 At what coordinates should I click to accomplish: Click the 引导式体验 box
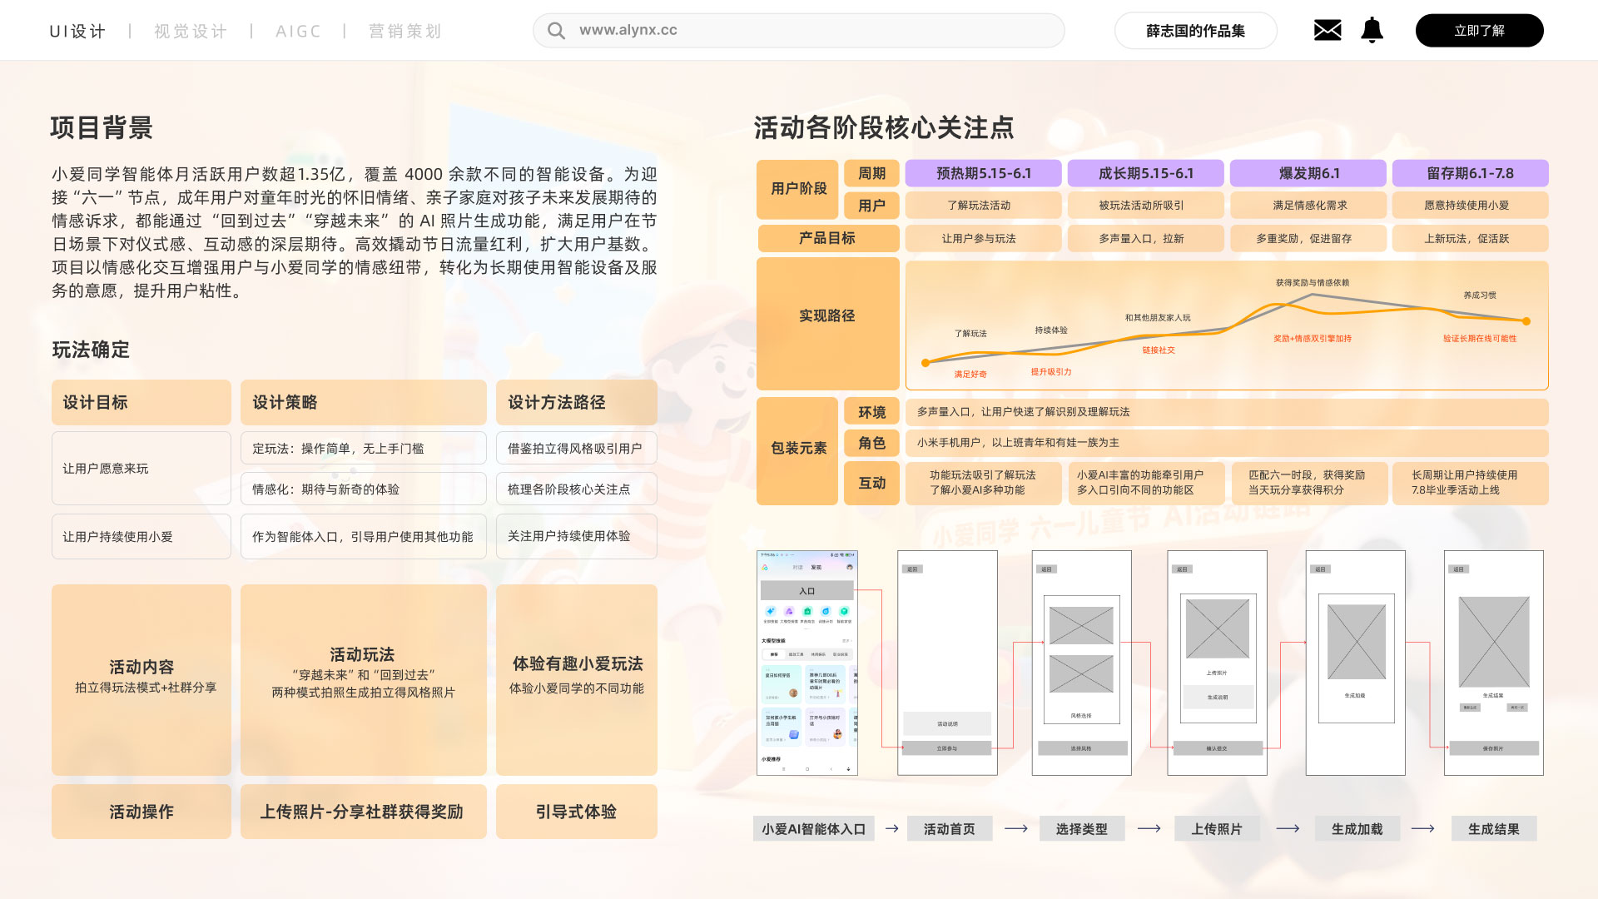point(577,812)
